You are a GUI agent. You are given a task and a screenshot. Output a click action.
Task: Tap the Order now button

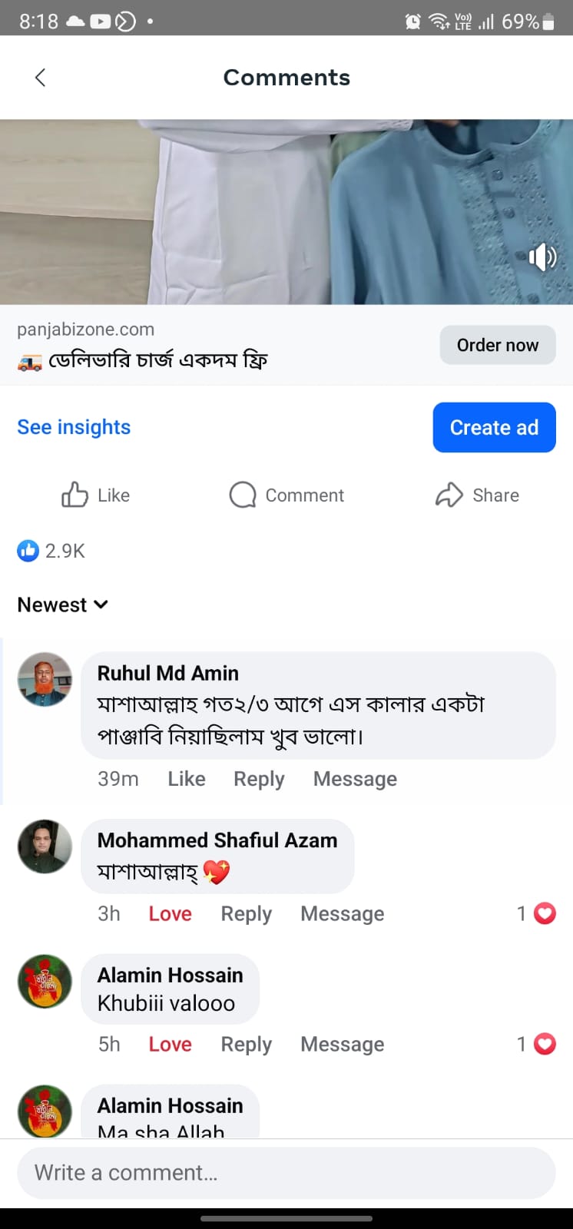pos(497,345)
